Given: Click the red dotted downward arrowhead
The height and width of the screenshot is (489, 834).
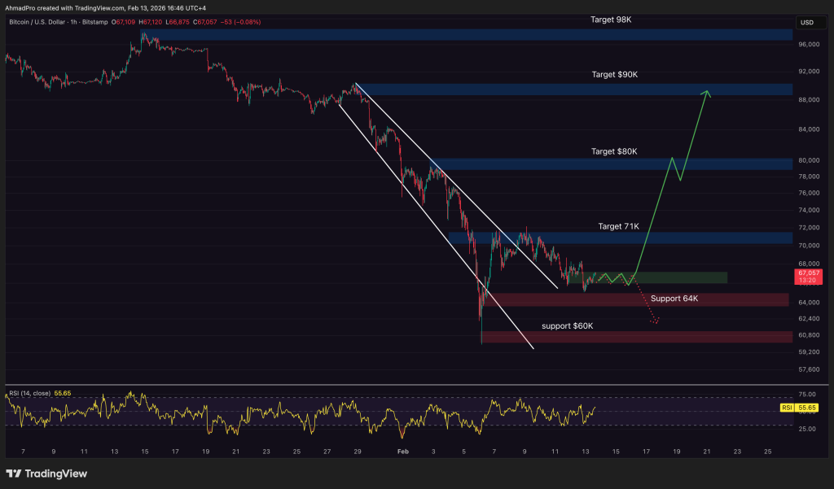Looking at the screenshot, I should pos(655,321).
